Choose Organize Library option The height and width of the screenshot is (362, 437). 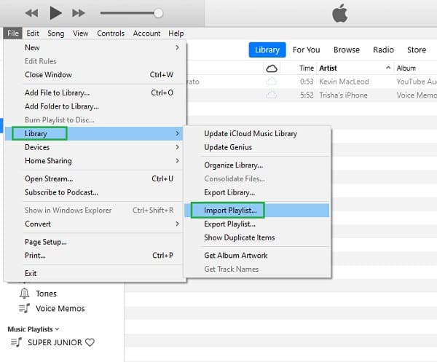pos(257,165)
